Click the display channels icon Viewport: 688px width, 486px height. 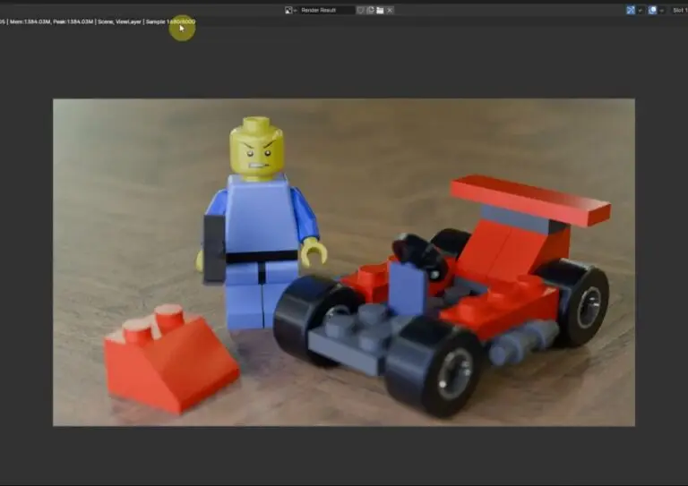(x=652, y=10)
